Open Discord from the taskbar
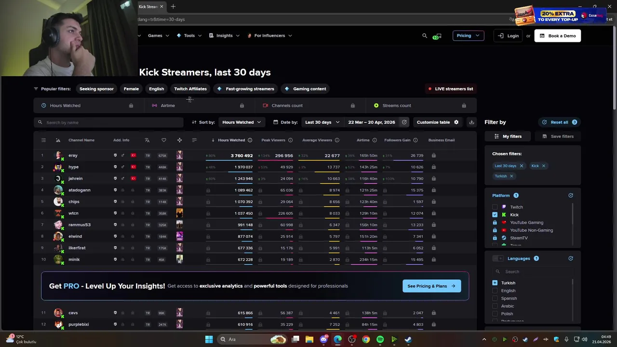Viewport: 617px width, 347px height. tap(323, 339)
